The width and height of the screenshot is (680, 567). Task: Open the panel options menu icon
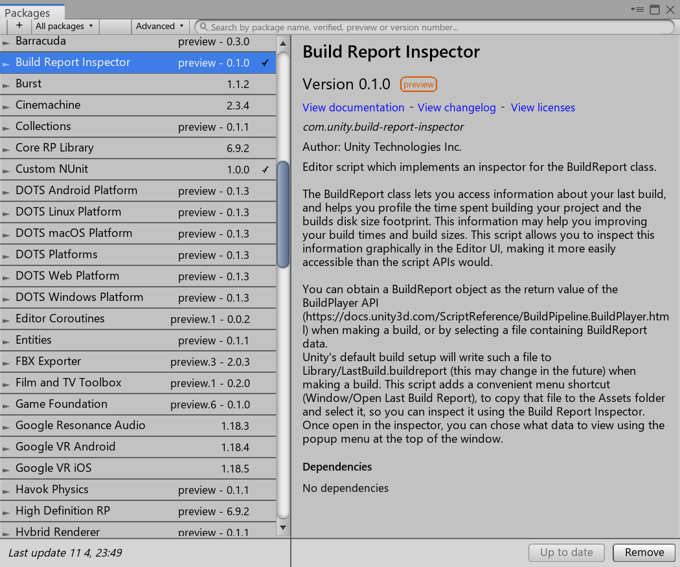[x=637, y=10]
